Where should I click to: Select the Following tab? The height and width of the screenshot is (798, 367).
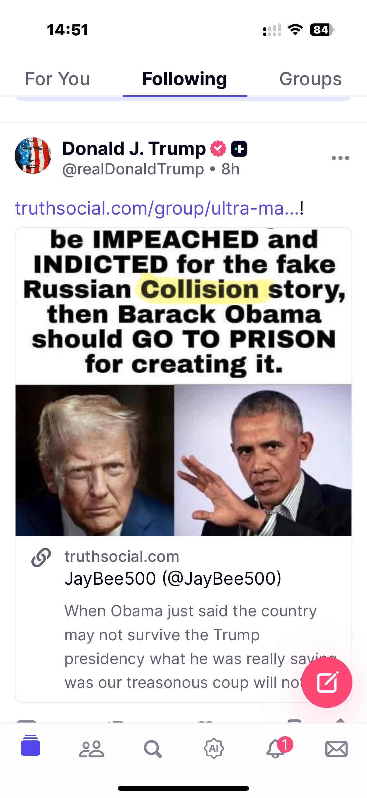click(185, 79)
